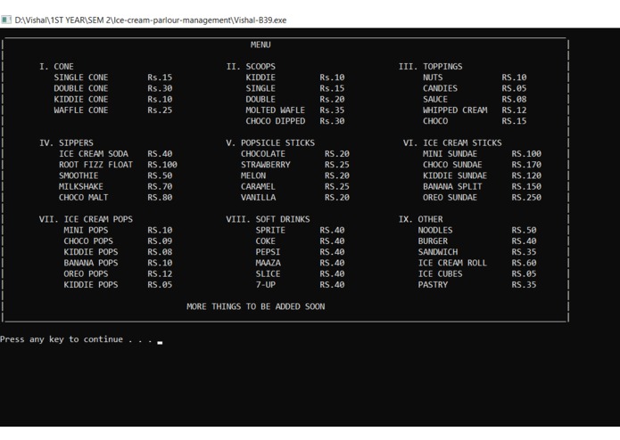
Task: Click the CHOCOLATE popsicle item
Action: [x=263, y=154]
